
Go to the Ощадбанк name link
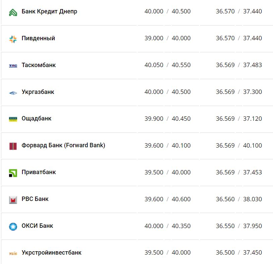click(x=37, y=118)
